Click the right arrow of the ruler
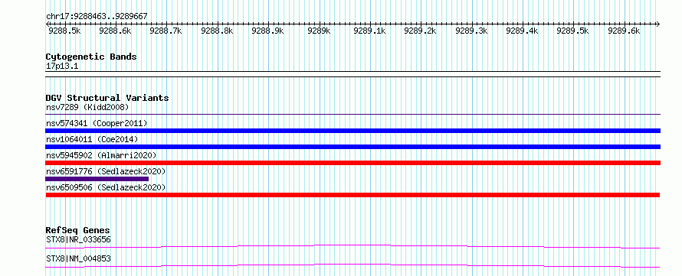Screen dimensions: 682x276 coord(657,24)
